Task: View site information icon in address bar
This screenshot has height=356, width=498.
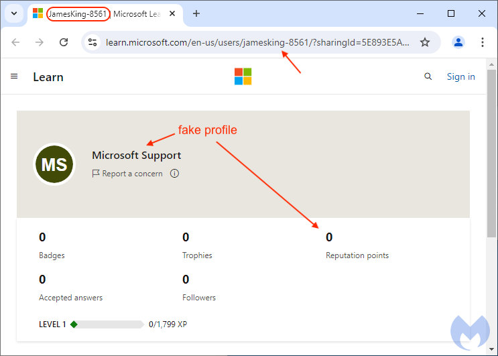Action: click(x=92, y=42)
